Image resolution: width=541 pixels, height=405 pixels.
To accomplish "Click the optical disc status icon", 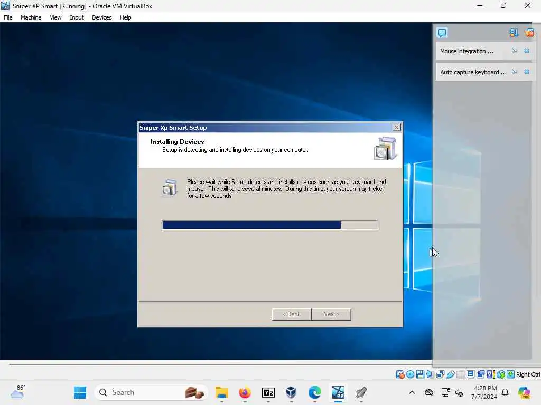I will pyautogui.click(x=410, y=374).
